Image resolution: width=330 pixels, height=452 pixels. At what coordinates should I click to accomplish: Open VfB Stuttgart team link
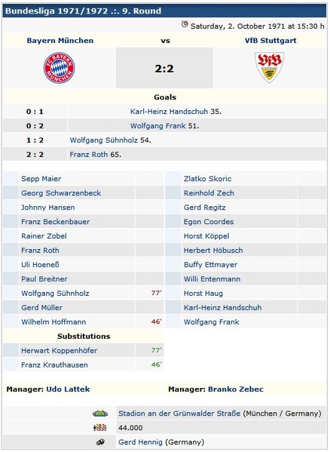pyautogui.click(x=270, y=40)
